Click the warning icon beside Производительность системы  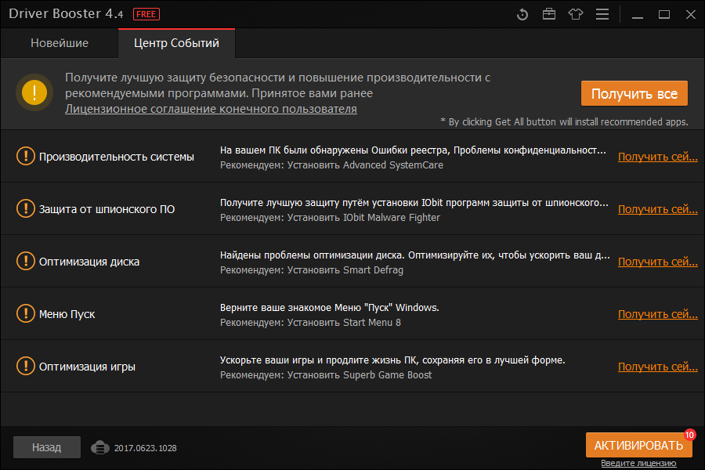[26, 156]
